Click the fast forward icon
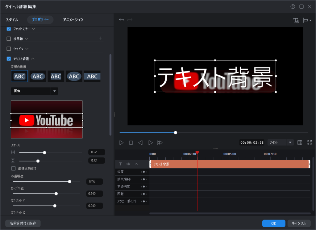 click(x=160, y=142)
